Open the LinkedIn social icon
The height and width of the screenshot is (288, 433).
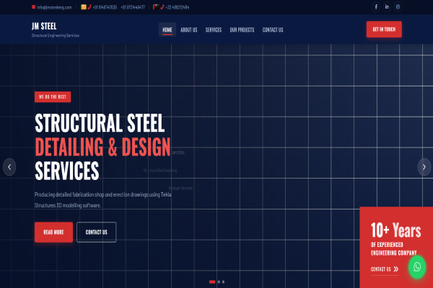[387, 7]
